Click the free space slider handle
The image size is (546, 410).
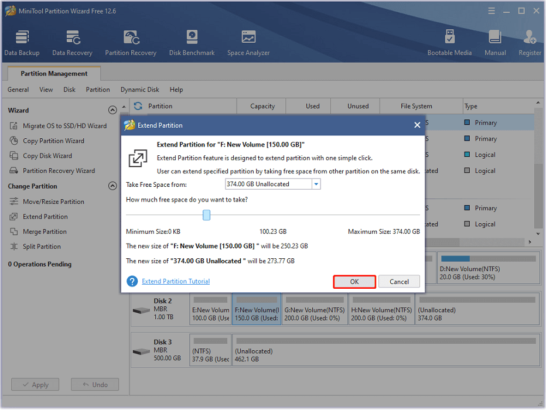point(206,215)
